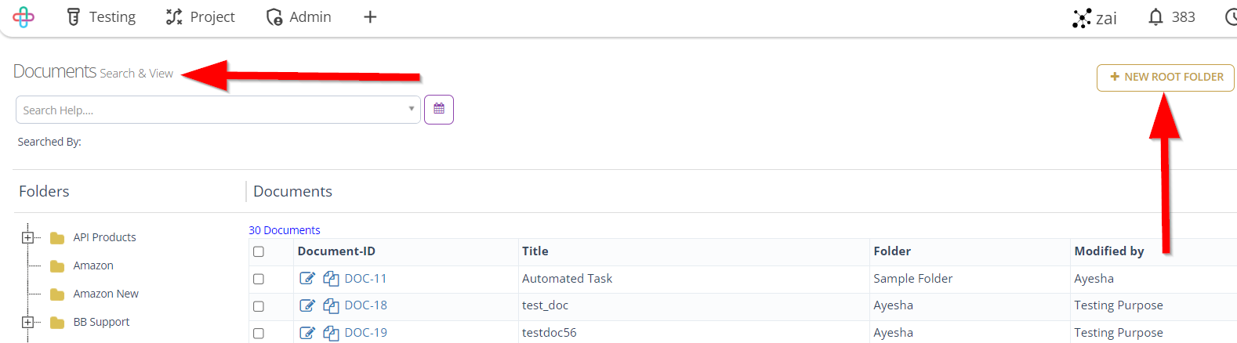Open the zai workspace selector
Viewport: 1237px width, 343px height.
click(x=1095, y=18)
